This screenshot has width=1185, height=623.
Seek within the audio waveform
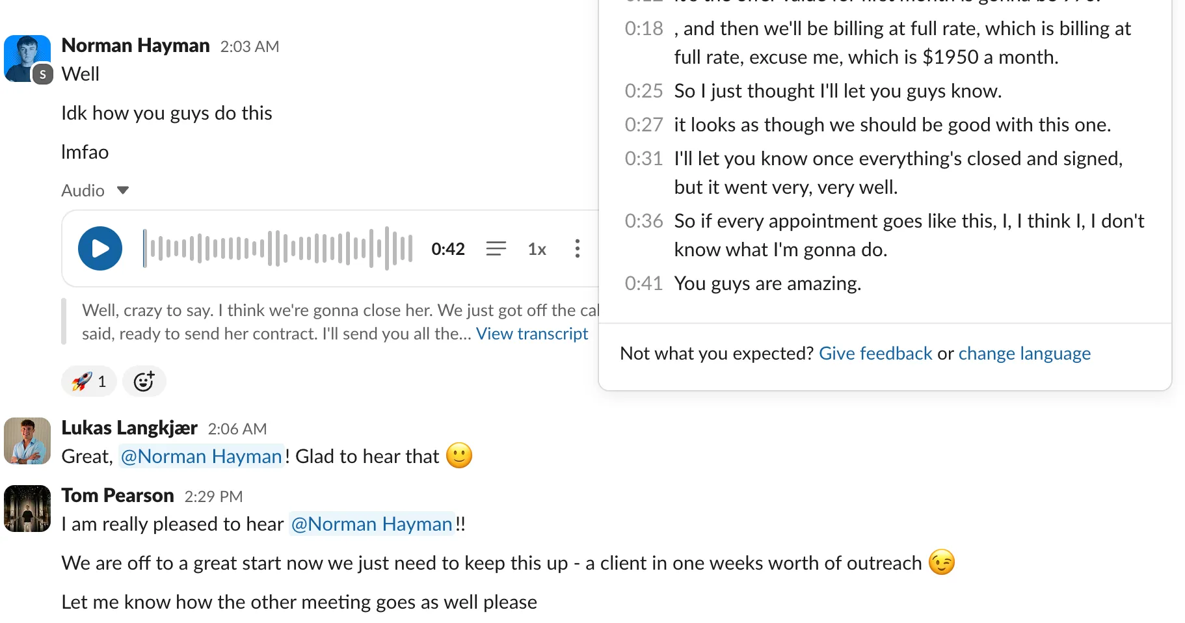point(278,248)
